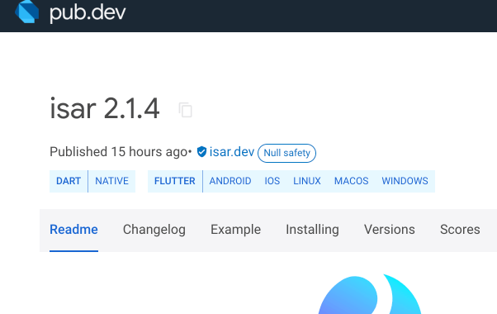
Task: Open the isar.dev publisher link
Action: pos(232,151)
